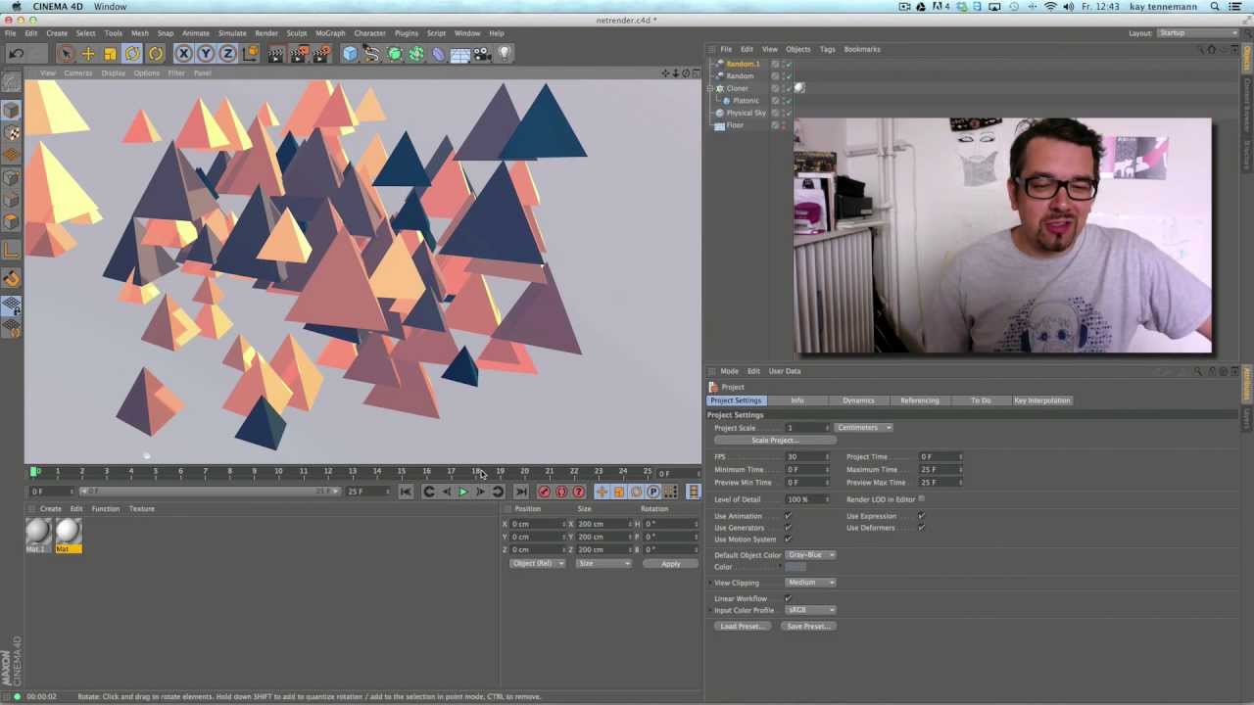Viewport: 1254px width, 705px height.
Task: Click the Apply coordinates button
Action: point(670,564)
